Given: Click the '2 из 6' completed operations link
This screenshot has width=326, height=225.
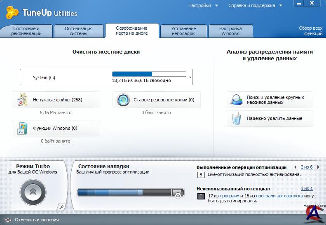Looking at the screenshot, I should tap(306, 167).
